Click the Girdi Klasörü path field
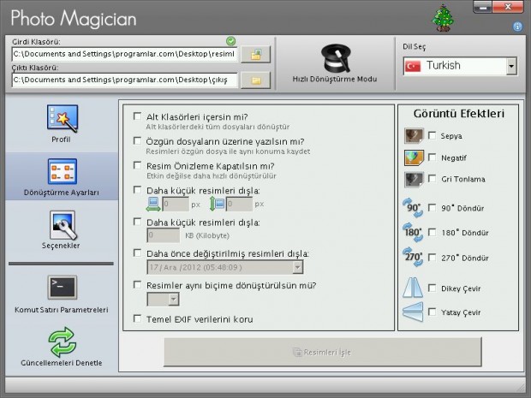 pos(124,54)
